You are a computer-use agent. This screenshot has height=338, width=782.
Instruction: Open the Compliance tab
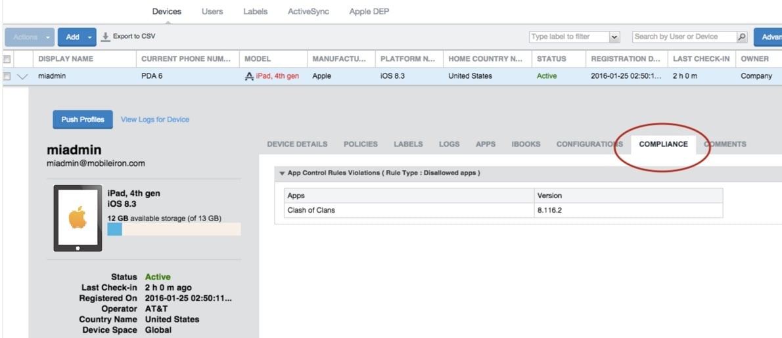[x=663, y=144]
